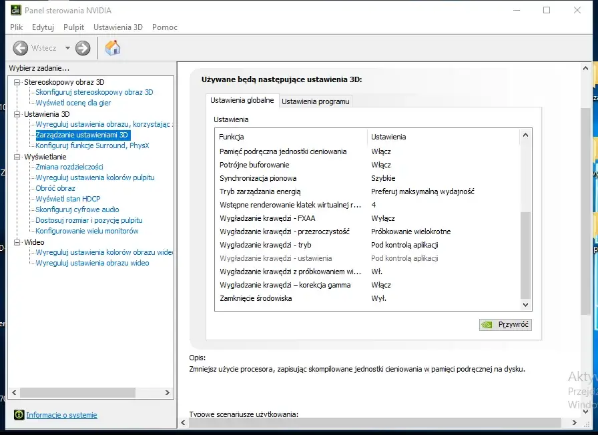Viewport: 598px width, 435px height.
Task: Open Konfiguruj funkcje Surround, PhysX
Action: (92, 145)
